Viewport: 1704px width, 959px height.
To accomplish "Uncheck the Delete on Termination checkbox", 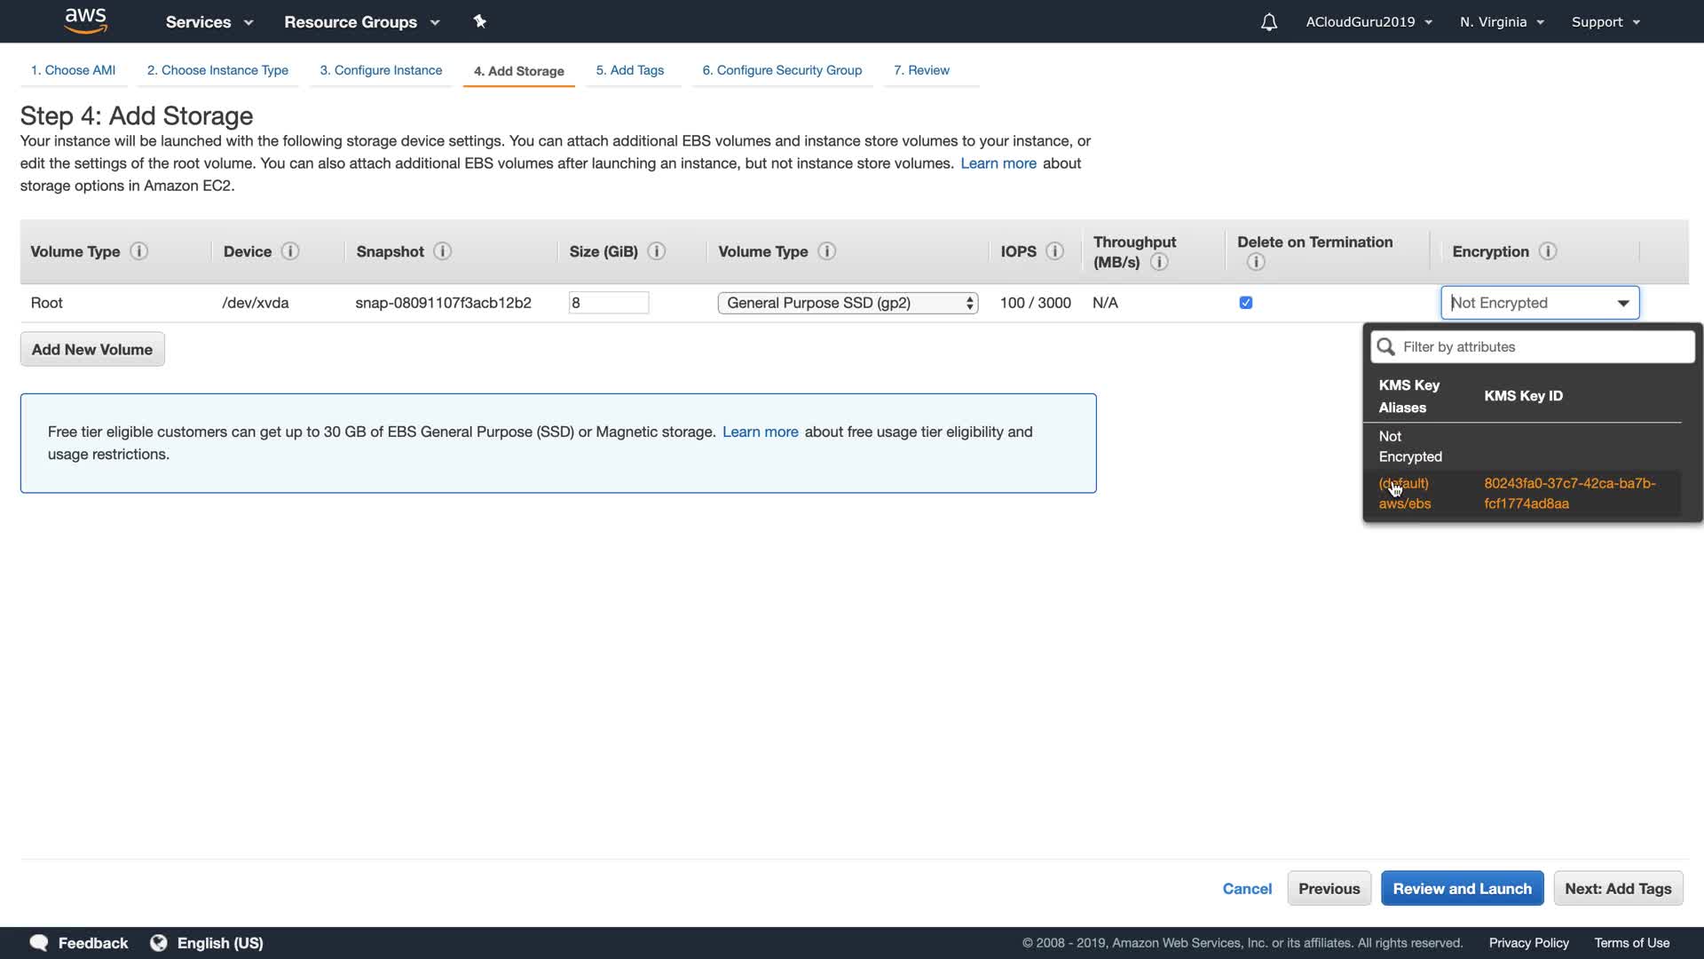I will coord(1246,303).
